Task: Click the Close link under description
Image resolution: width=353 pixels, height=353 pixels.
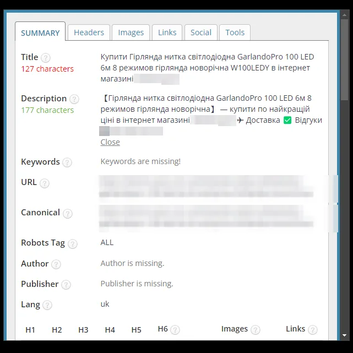Action: click(110, 142)
